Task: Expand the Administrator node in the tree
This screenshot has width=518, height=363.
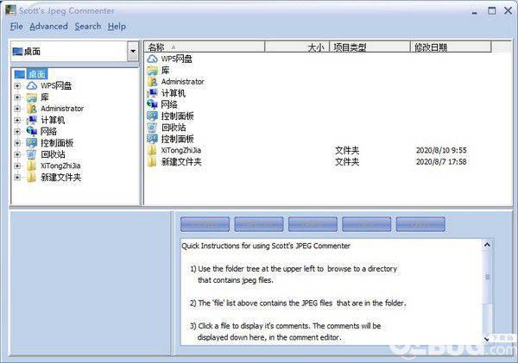Action: (17, 109)
